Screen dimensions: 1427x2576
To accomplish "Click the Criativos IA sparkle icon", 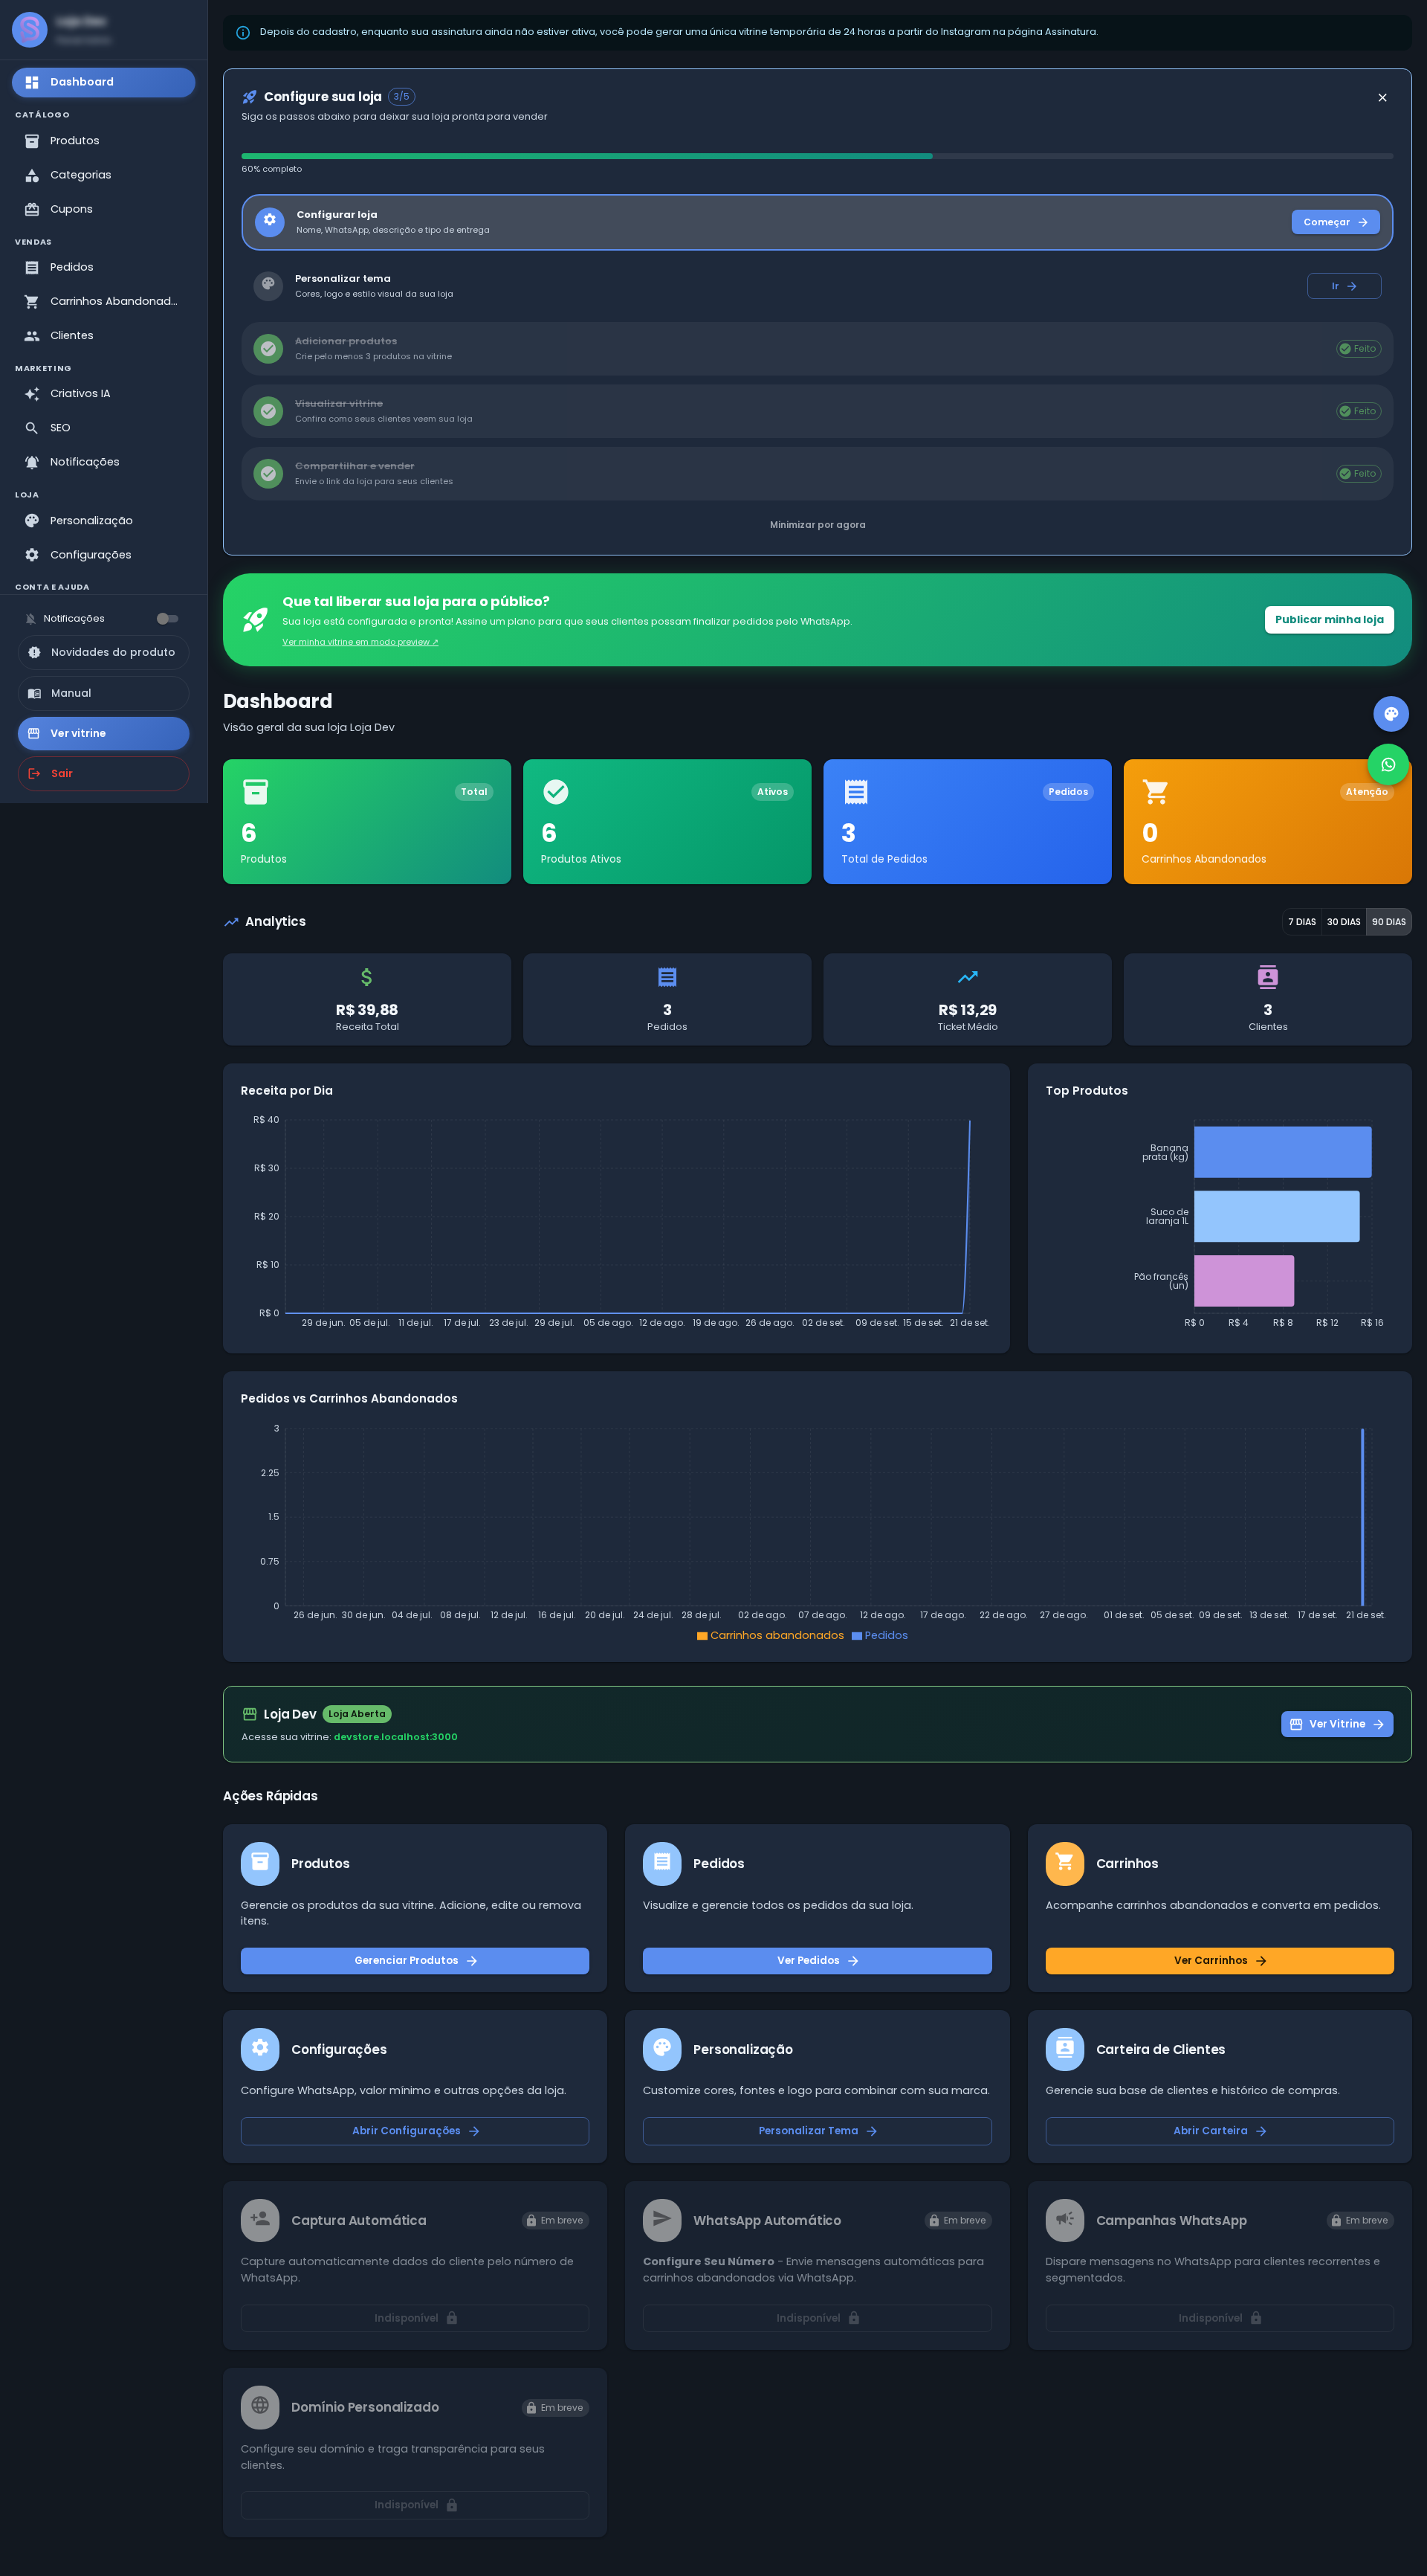I will (x=32, y=394).
